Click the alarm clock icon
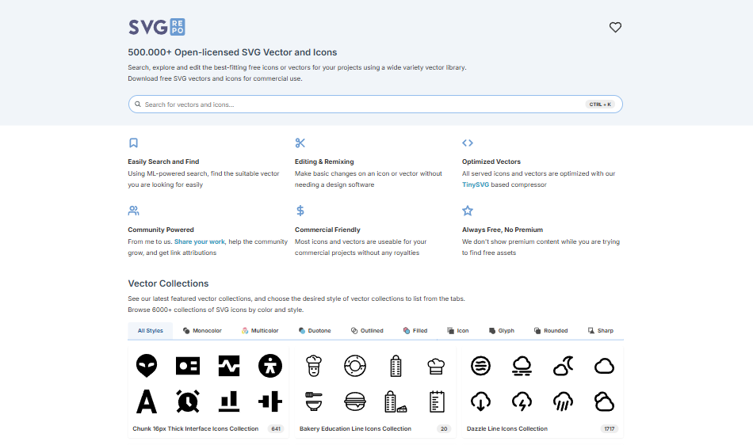This screenshot has height=445, width=753. coord(188,401)
